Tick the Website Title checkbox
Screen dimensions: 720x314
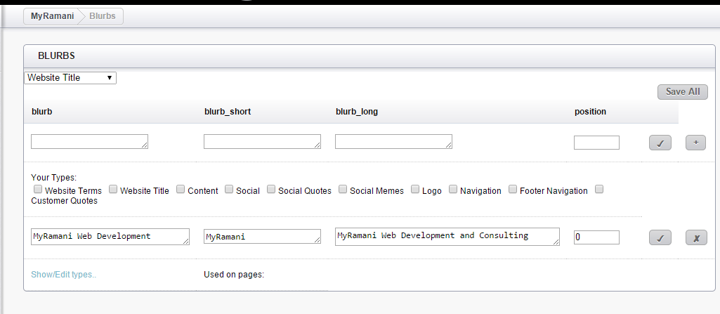(x=113, y=189)
